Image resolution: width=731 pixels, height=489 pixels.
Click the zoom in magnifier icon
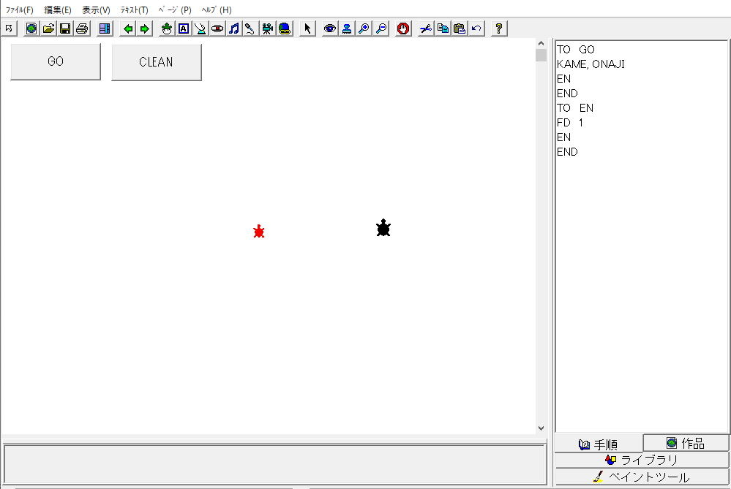[364, 29]
